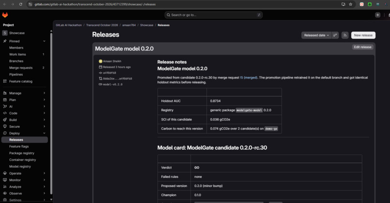The image size is (390, 203).
Task: Open the ModelGate model 0.2.0 release title
Action: (x=124, y=48)
